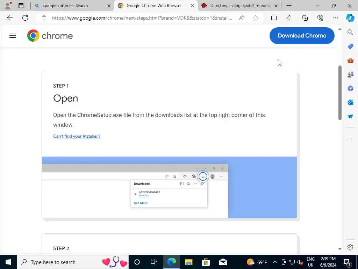Image resolution: width=358 pixels, height=269 pixels.
Task: Click the scroll down arrow
Action: tap(340, 249)
